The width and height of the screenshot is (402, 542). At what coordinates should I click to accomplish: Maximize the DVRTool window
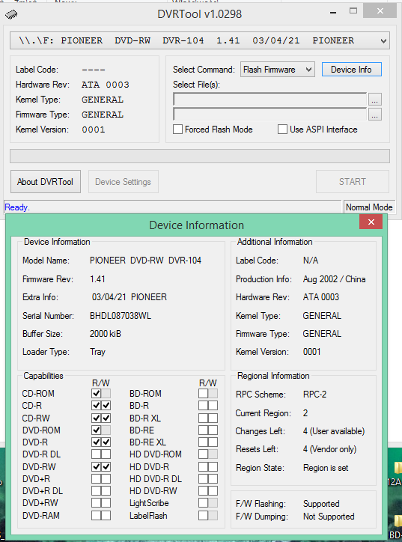(x=353, y=11)
